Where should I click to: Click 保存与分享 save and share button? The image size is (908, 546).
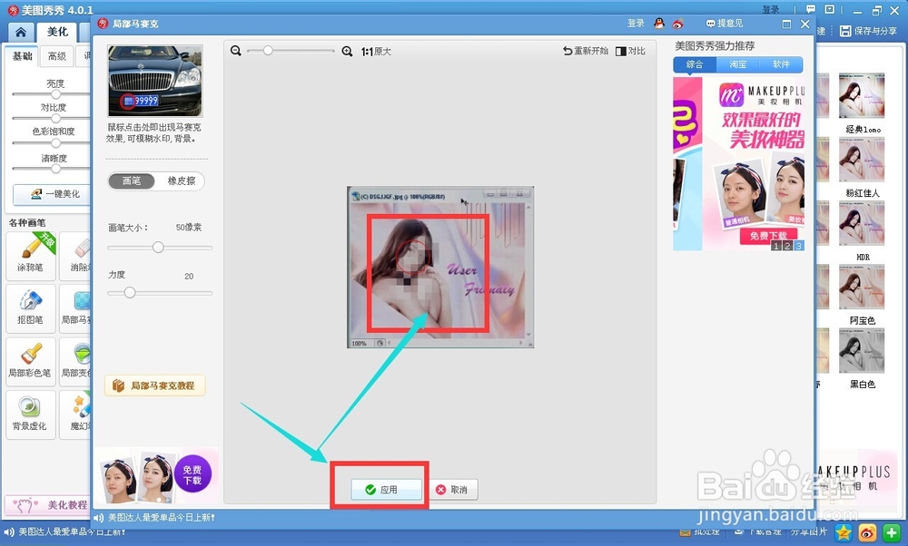point(869,31)
